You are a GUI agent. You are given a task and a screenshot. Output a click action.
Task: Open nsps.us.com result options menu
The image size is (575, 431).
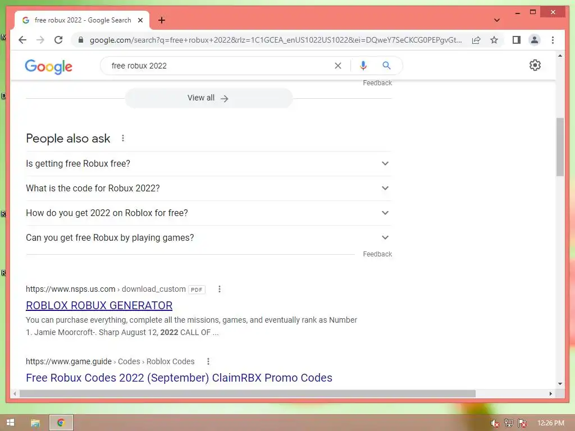[220, 289]
